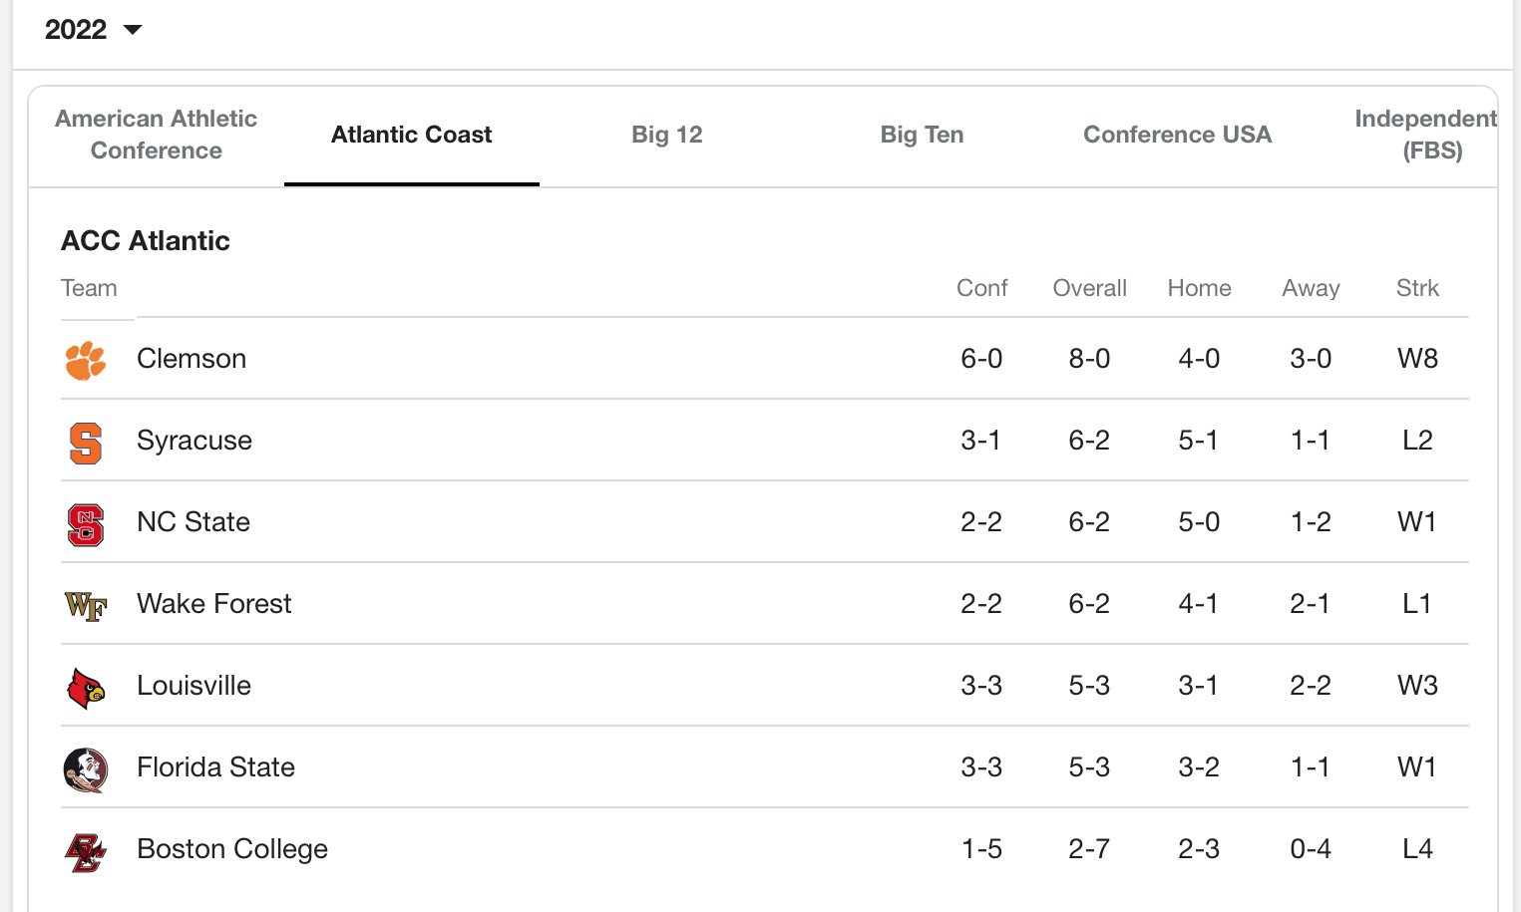
Task: Click the Syracuse orange S logo
Action: (x=86, y=443)
